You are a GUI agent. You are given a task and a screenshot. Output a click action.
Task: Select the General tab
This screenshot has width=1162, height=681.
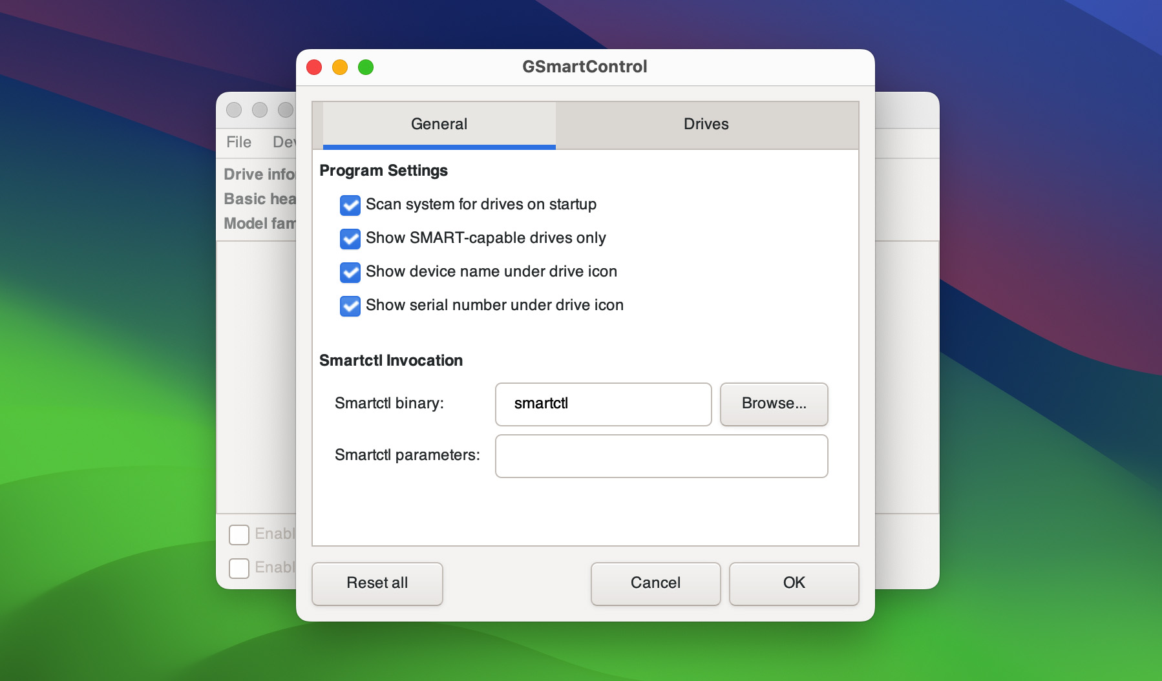click(439, 124)
